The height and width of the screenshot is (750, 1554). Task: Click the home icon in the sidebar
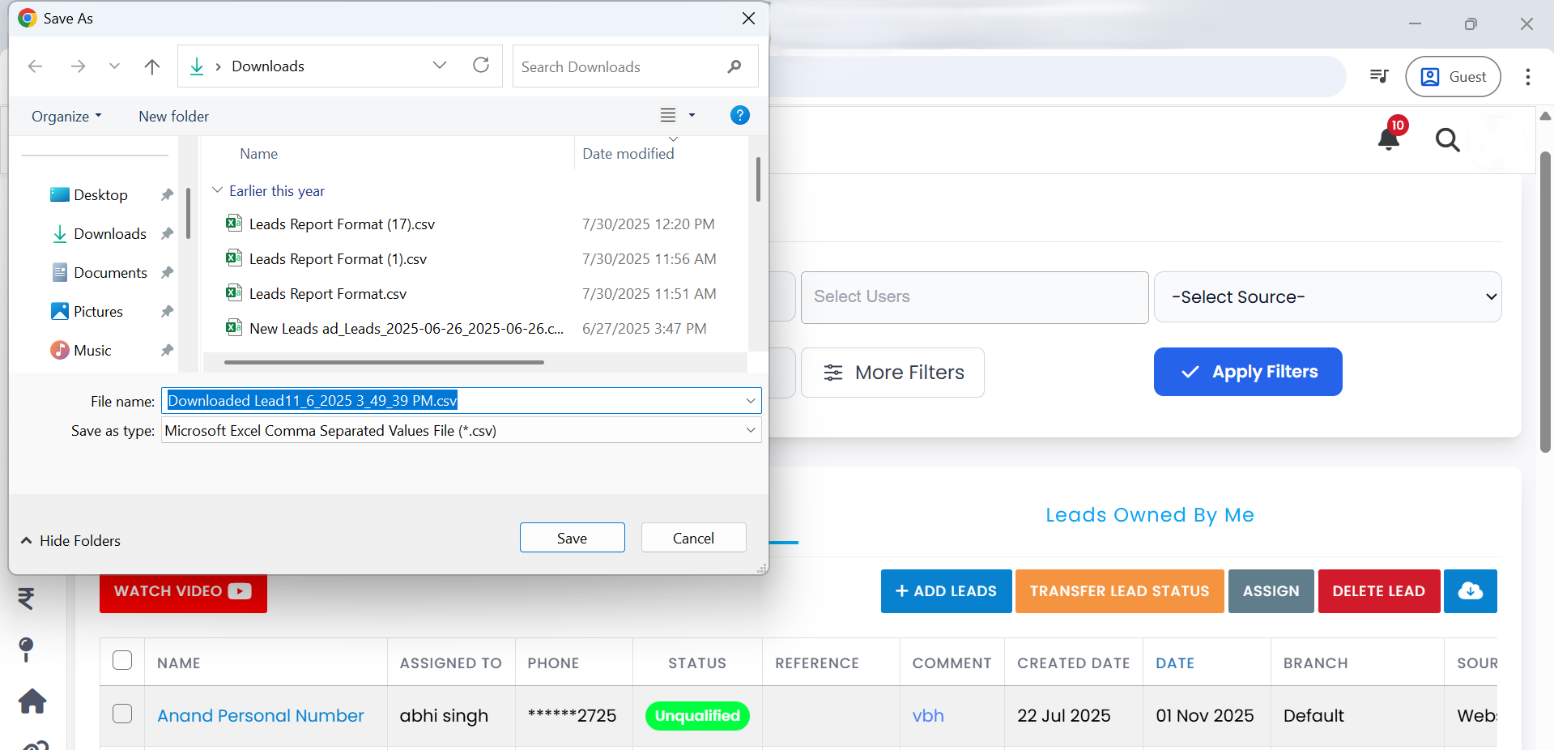click(32, 701)
